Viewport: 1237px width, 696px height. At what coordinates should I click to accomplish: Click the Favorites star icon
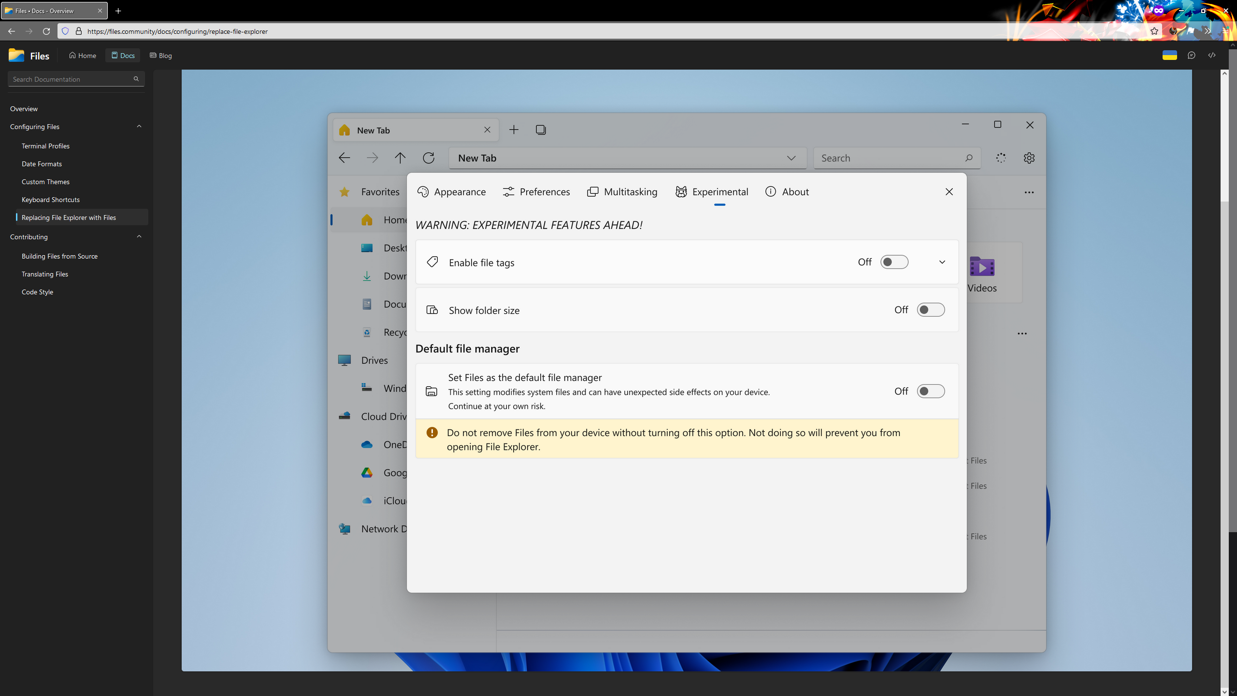(x=345, y=191)
